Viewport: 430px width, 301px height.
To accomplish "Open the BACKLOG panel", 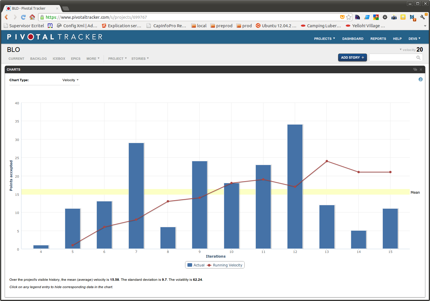I will (x=38, y=59).
